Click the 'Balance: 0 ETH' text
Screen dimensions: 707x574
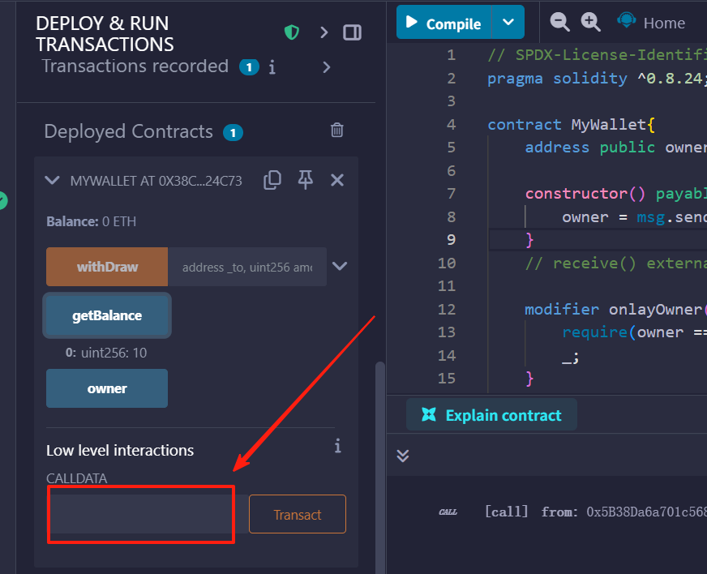click(91, 221)
